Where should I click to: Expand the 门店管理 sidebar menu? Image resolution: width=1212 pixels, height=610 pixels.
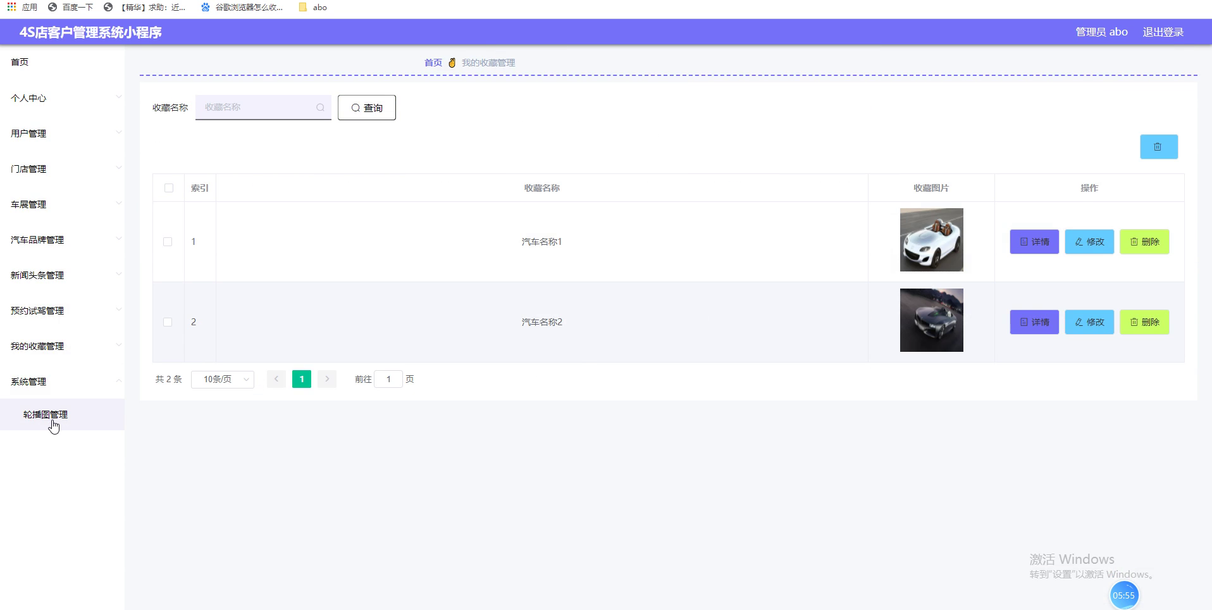click(x=62, y=169)
